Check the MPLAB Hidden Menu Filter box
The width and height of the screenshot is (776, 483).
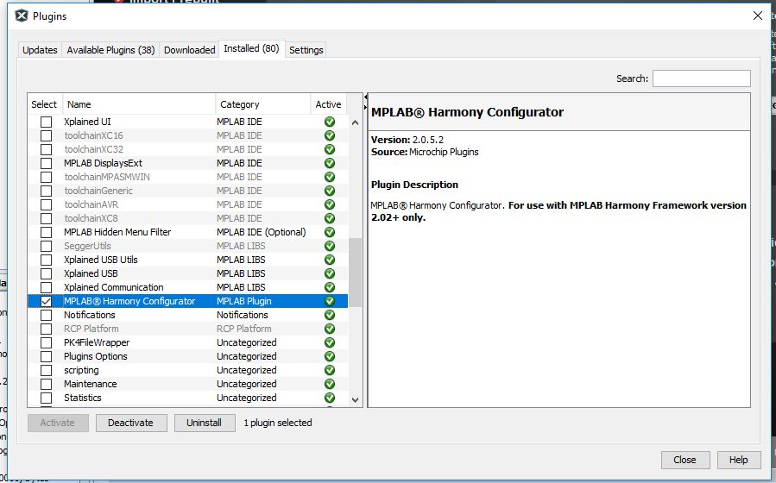(x=46, y=232)
